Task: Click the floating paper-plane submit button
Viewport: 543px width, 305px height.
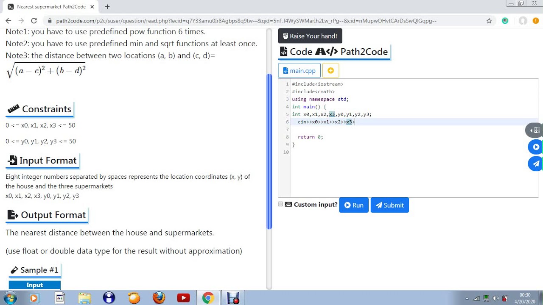Action: pos(536,164)
